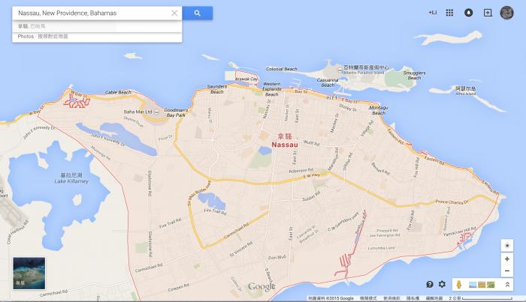
Task: Click the Photos link in the search card
Action: click(x=26, y=36)
